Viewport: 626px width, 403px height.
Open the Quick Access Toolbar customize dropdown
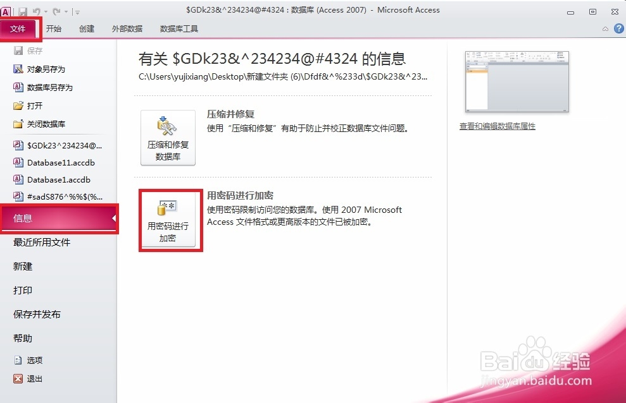pyautogui.click(x=77, y=12)
